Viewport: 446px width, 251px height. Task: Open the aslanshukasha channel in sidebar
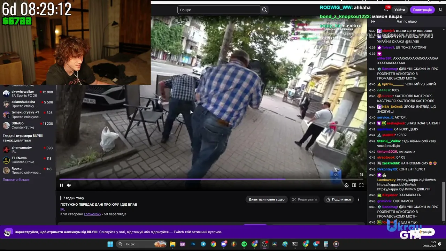click(x=28, y=104)
